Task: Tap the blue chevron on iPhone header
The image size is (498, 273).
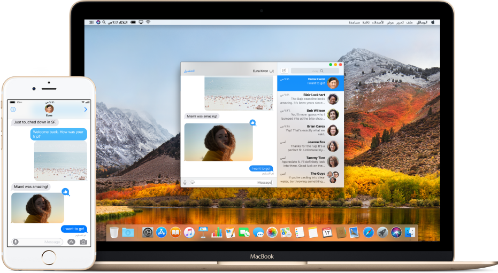Action: tap(86, 110)
